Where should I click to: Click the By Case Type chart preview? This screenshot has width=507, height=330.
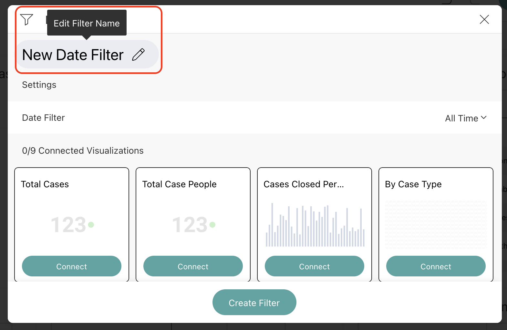point(436,224)
